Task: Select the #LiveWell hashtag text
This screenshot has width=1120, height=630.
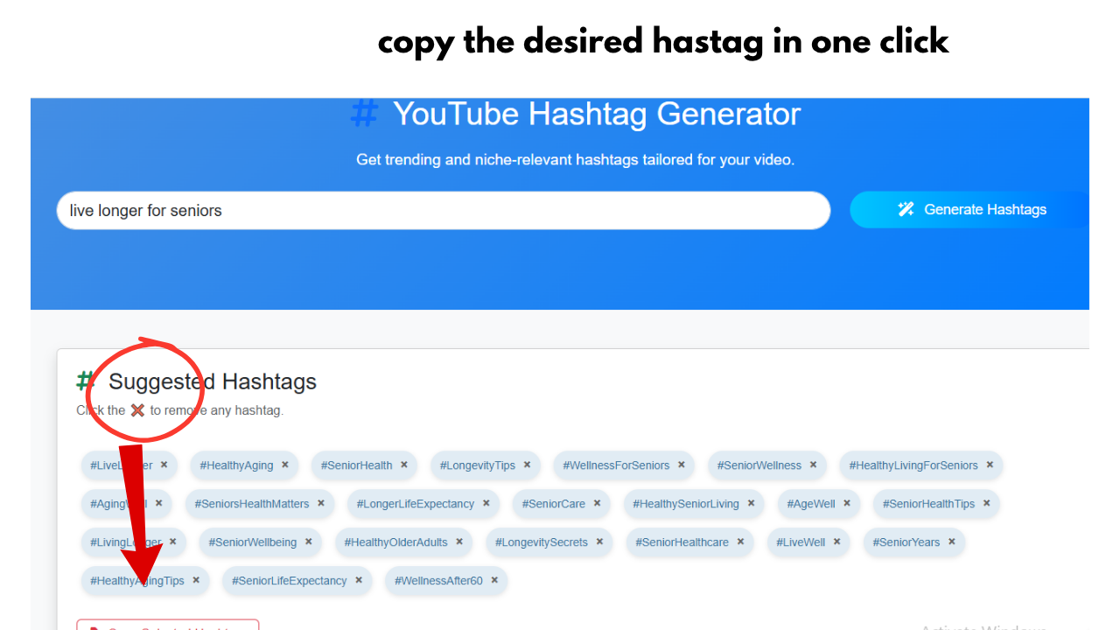Action: click(x=801, y=542)
